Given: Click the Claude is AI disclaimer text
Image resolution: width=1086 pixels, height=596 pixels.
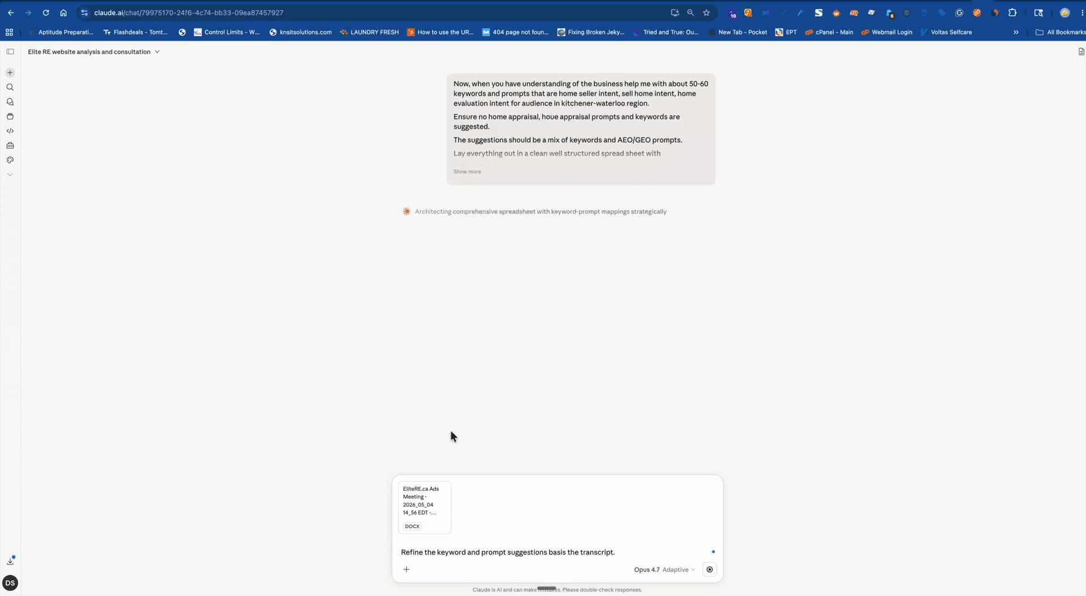Looking at the screenshot, I should (x=557, y=590).
